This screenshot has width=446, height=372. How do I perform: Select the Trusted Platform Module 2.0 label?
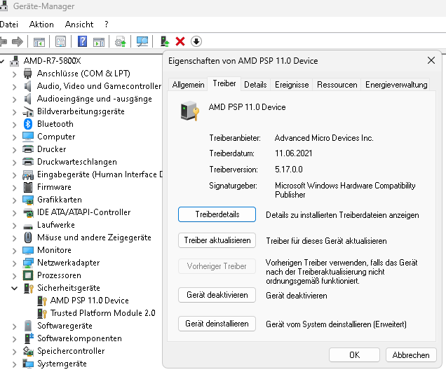coord(102,313)
